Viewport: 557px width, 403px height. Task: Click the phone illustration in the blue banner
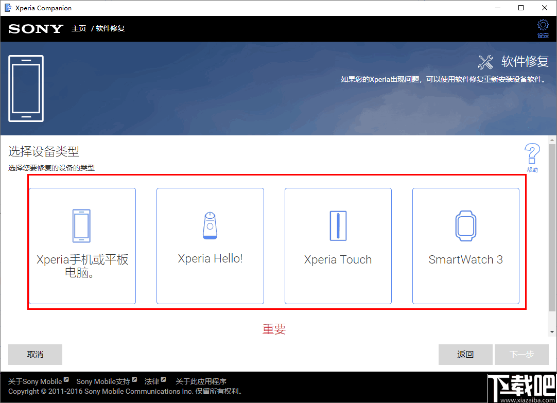pos(26,89)
